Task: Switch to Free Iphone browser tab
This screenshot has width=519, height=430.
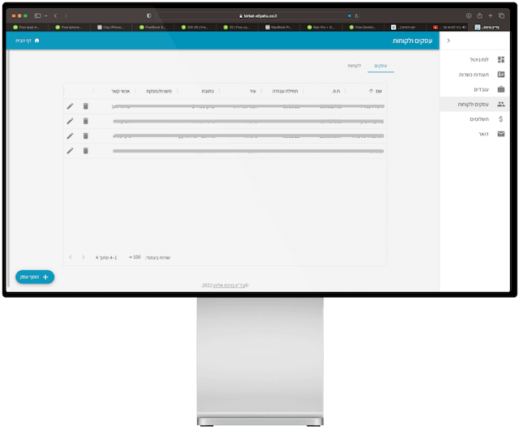Action: coord(69,27)
